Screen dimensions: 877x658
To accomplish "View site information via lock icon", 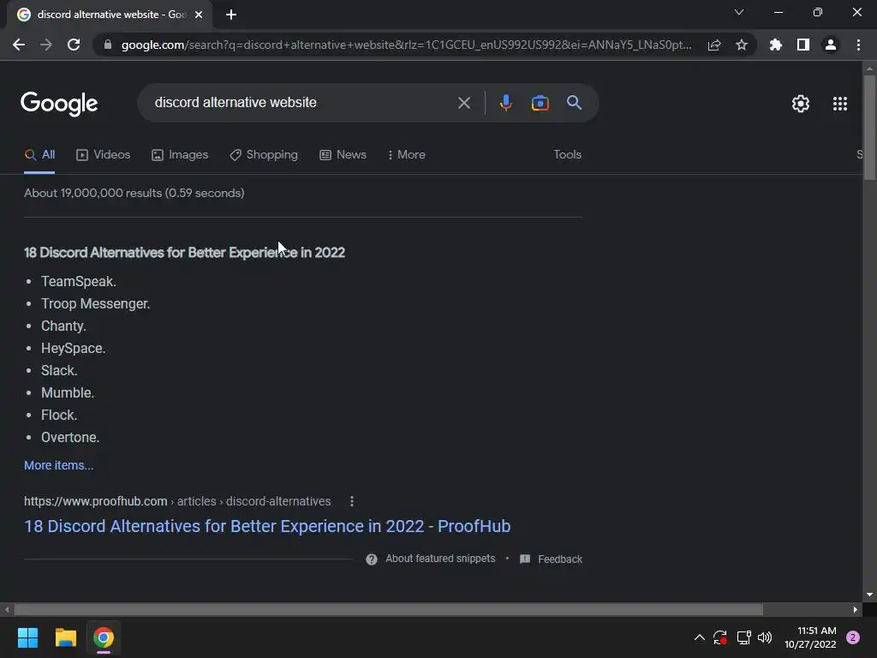I will pyautogui.click(x=108, y=45).
